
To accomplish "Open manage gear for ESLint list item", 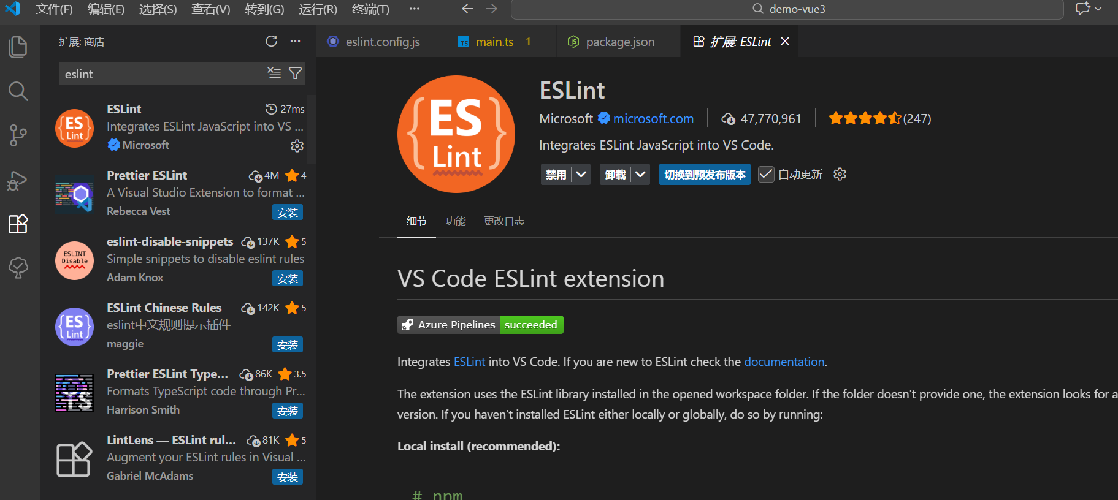I will point(297,146).
